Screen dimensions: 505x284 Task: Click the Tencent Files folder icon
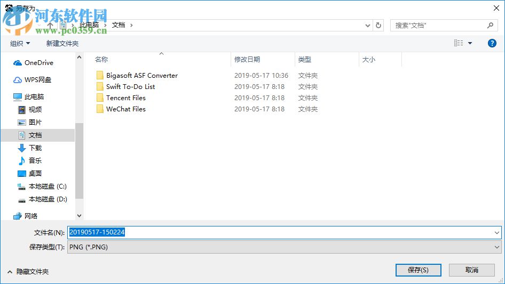click(x=100, y=98)
